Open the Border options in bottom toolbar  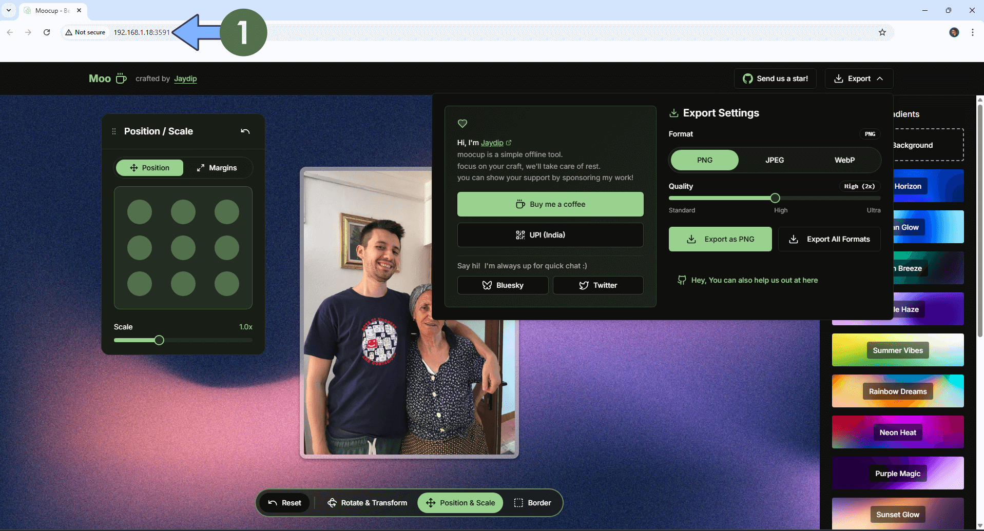pos(533,503)
